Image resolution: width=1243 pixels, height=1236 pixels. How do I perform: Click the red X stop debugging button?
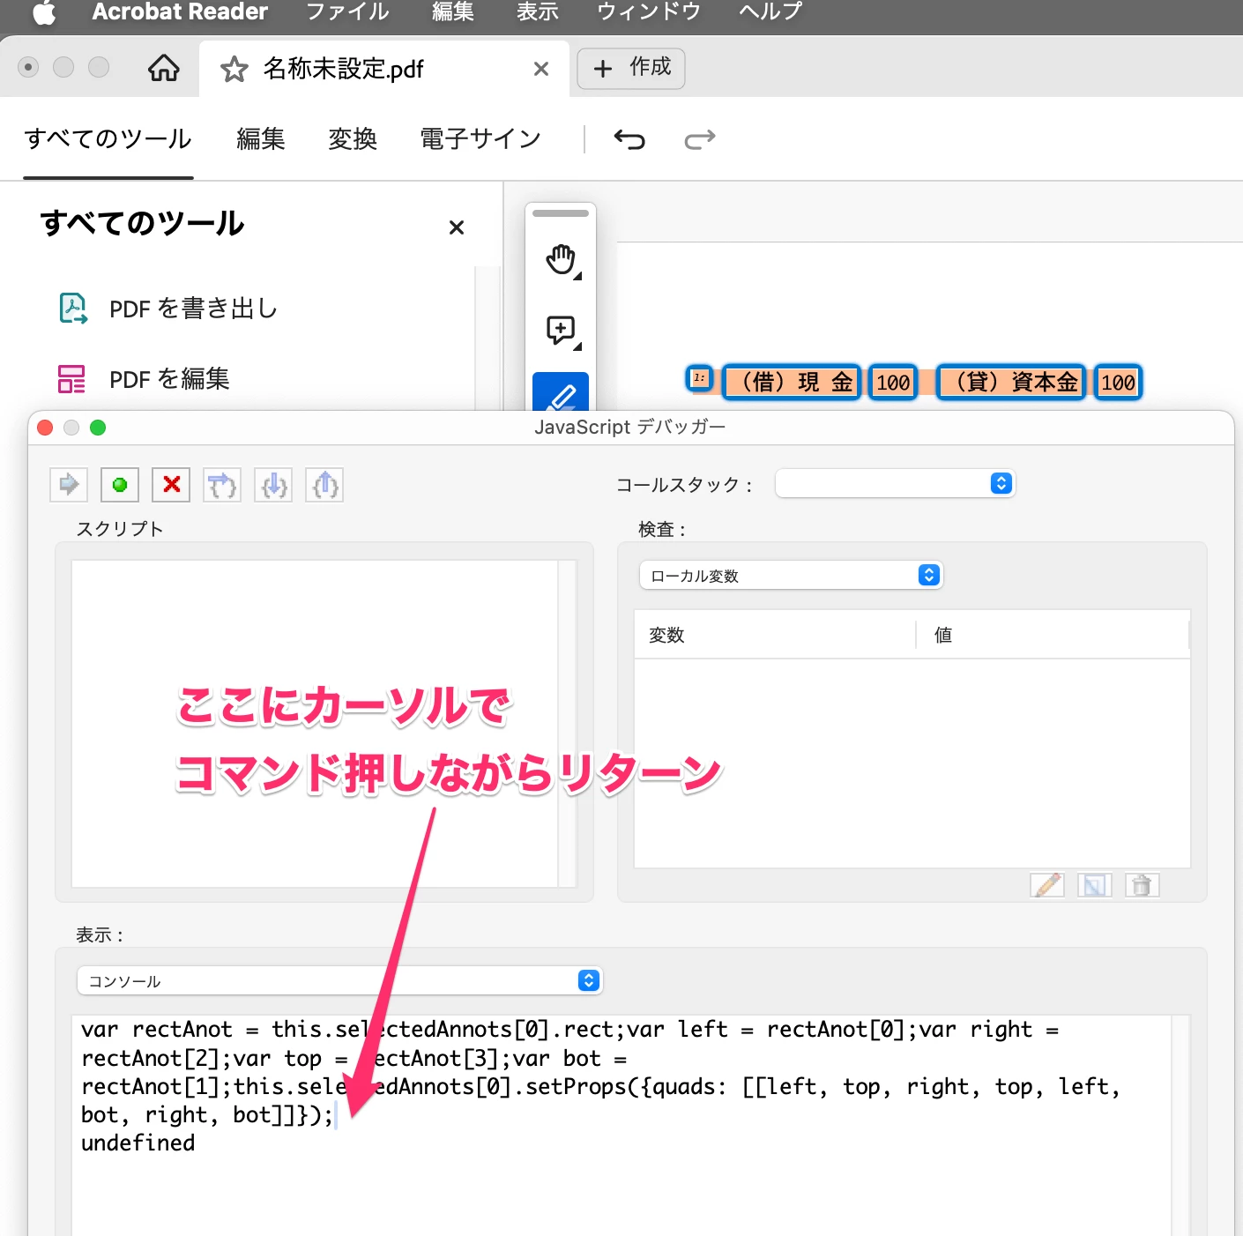171,484
